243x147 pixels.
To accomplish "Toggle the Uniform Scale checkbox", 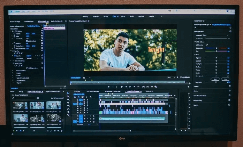I will [27, 41].
